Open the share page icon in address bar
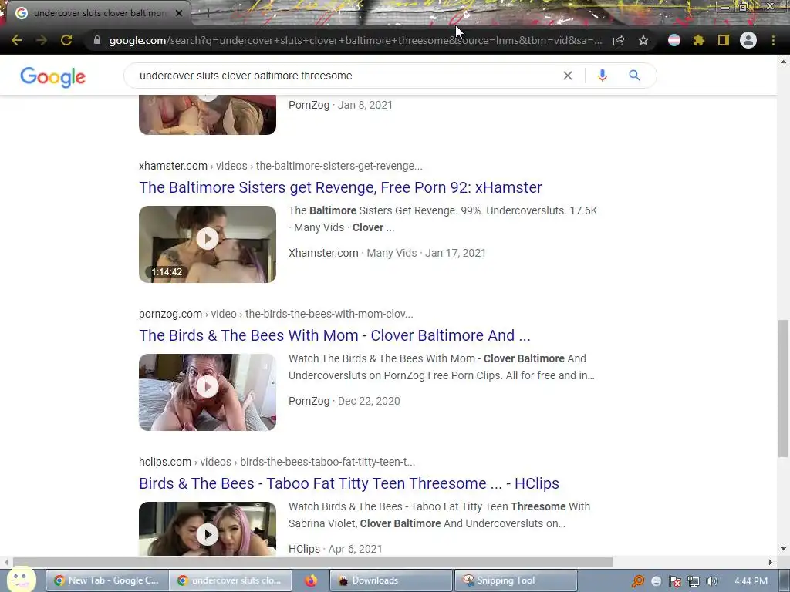790x592 pixels. point(619,40)
